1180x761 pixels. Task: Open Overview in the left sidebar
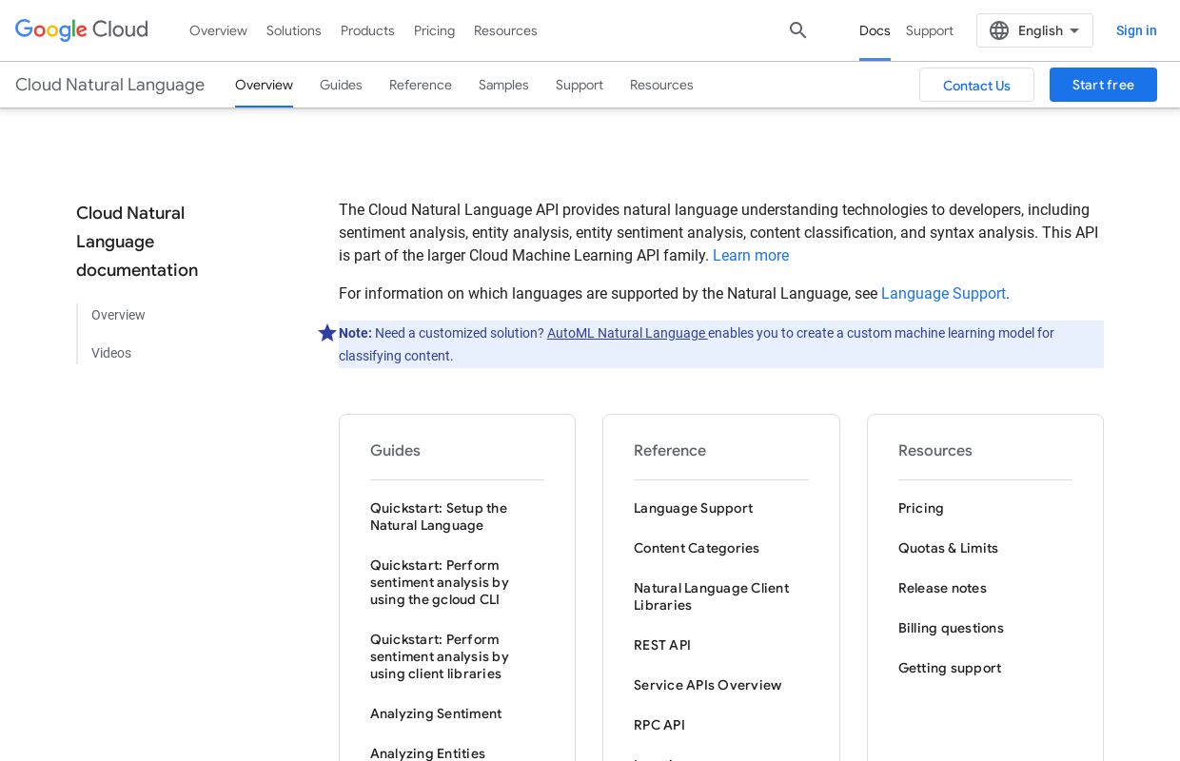[118, 315]
